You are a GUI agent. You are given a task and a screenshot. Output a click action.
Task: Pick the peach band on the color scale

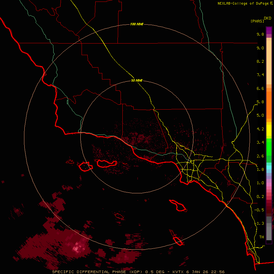tap(269, 62)
